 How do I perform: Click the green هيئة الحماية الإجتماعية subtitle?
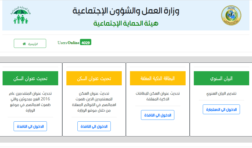click(126, 24)
